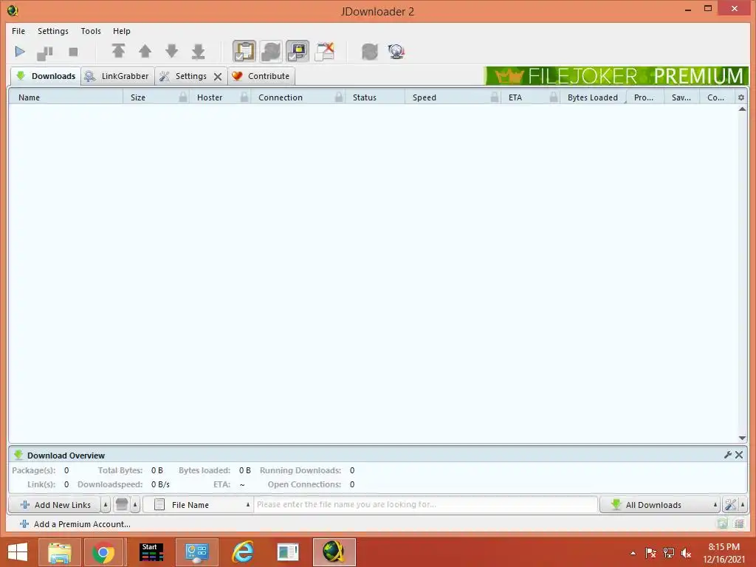Sort by Bytes Loaded column header
This screenshot has height=567, width=756.
(593, 97)
